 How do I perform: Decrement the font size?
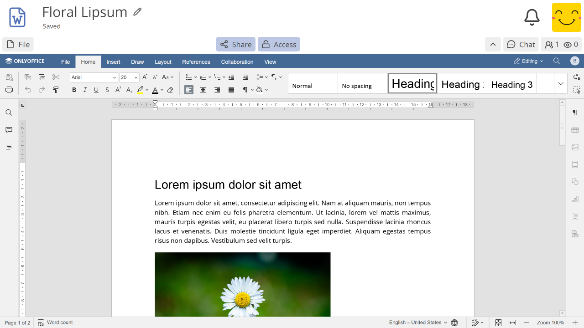155,77
